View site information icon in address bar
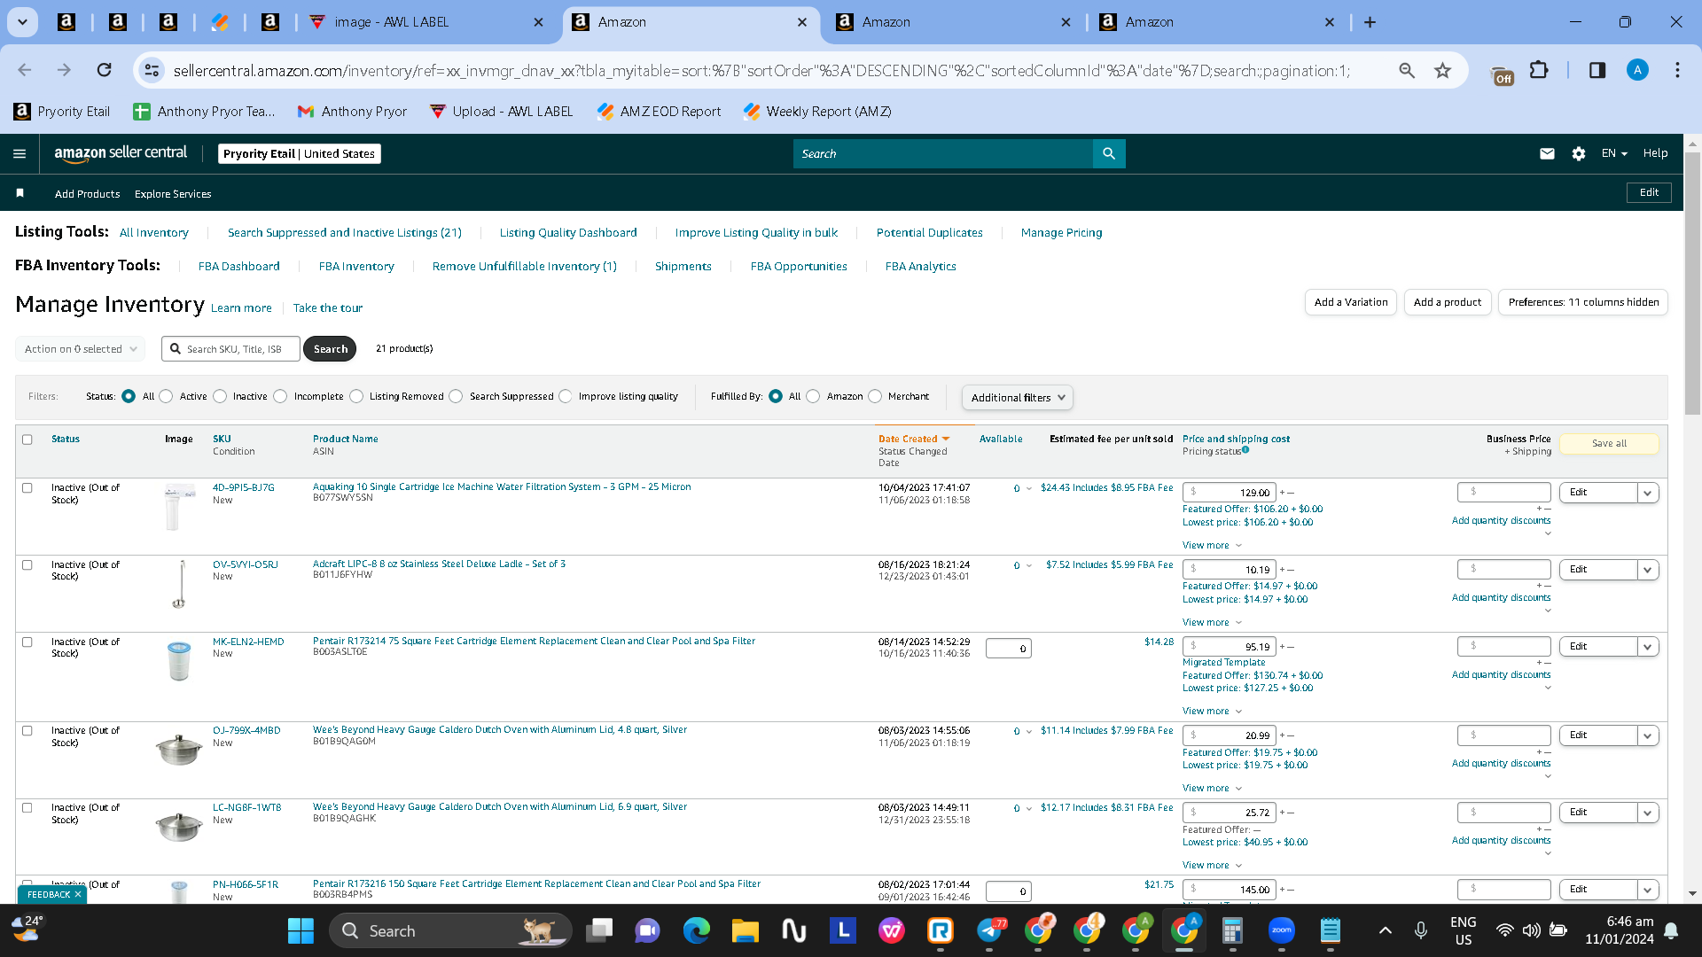 pyautogui.click(x=152, y=70)
